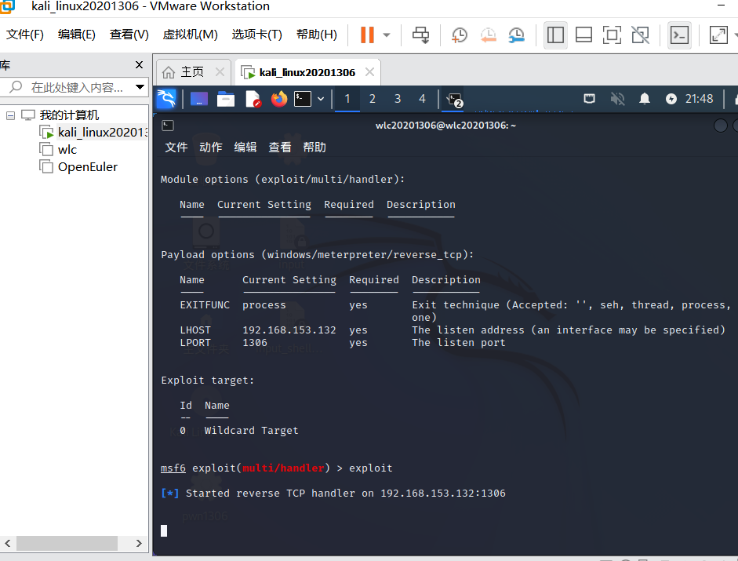Viewport: 738px width, 561px height.
Task: Toggle the muted volume icon
Action: click(x=617, y=99)
